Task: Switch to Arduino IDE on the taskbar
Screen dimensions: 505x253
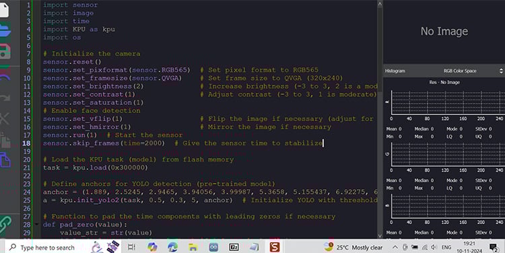Action: tap(213, 247)
